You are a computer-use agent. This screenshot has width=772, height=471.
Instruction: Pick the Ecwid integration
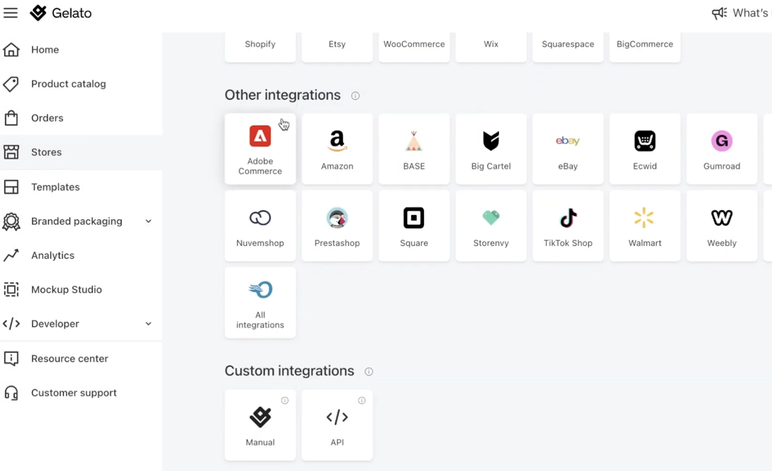tap(645, 149)
